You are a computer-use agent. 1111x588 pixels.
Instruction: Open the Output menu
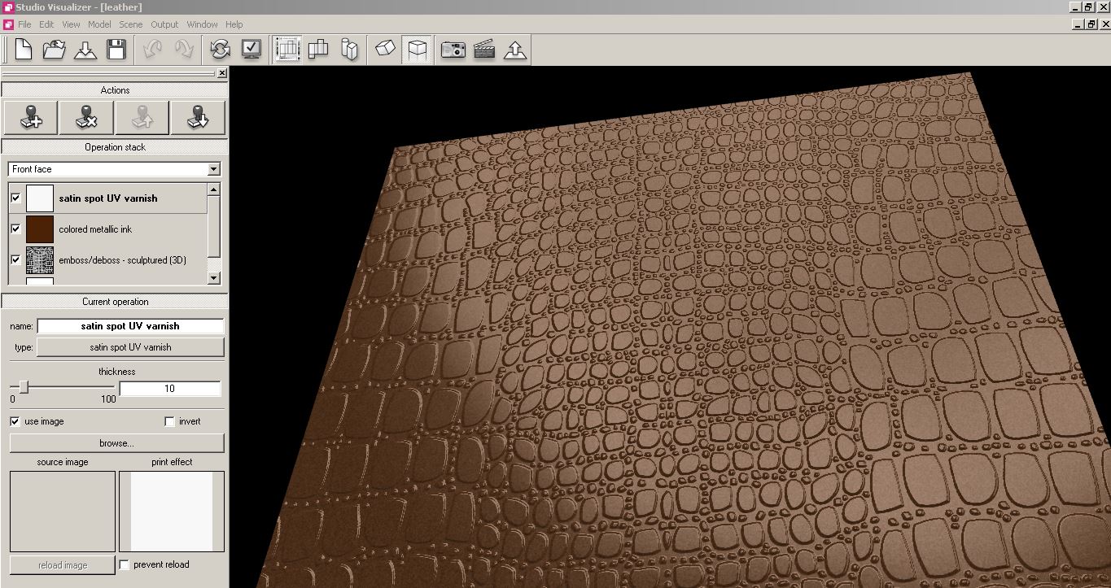164,24
